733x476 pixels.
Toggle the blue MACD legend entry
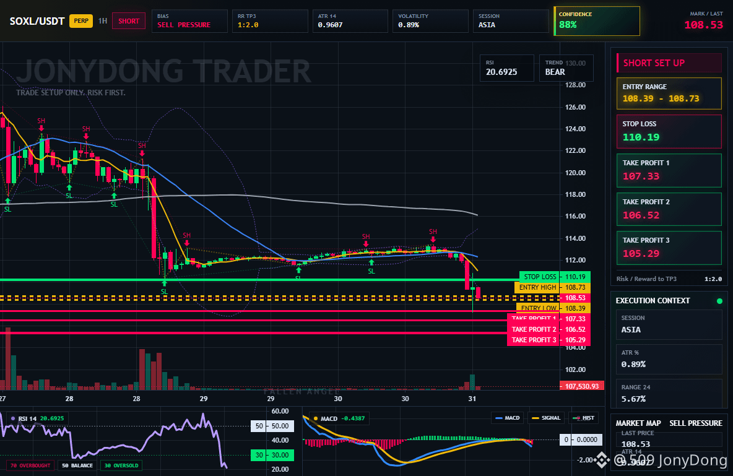click(x=507, y=418)
